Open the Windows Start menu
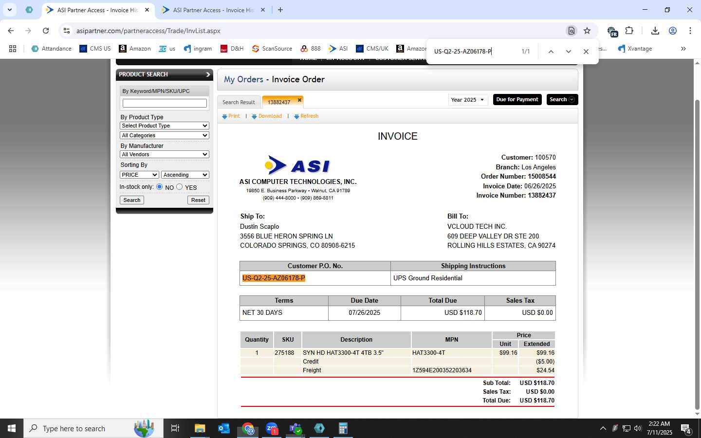The width and height of the screenshot is (701, 438). pyautogui.click(x=12, y=428)
